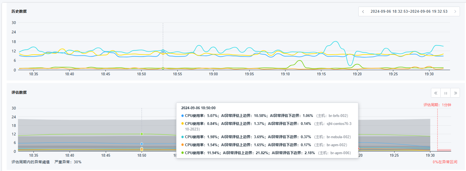This screenshot has height=171, width=466.
Task: Click the blue br-brfs-002 dot in tooltip
Action: click(x=182, y=116)
